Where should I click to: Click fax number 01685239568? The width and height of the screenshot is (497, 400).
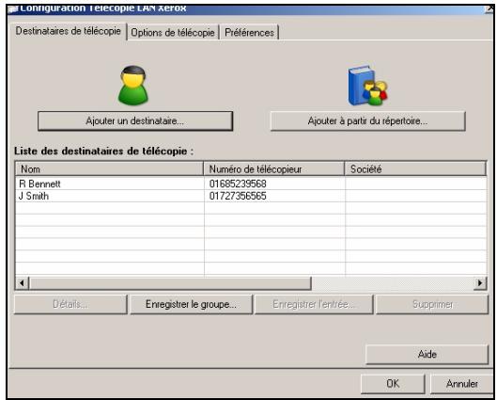(238, 184)
